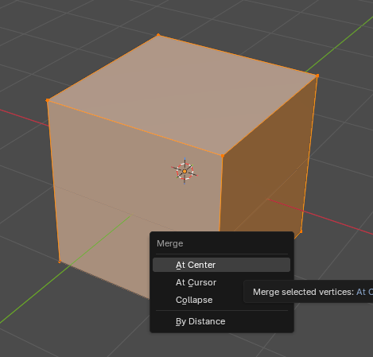Click the 3D cursor crosshair icon
Viewport: 373px width, 357px height.
tap(185, 171)
